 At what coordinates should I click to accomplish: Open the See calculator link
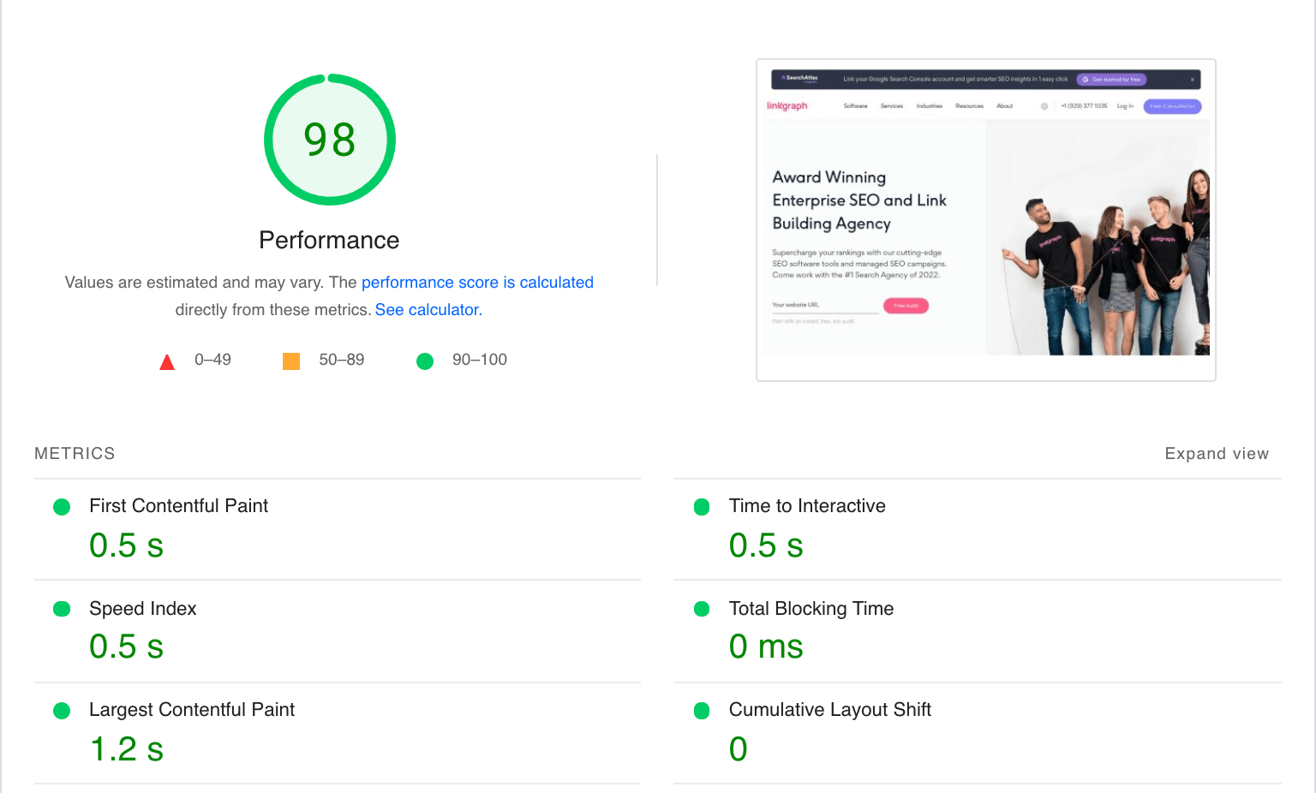pyautogui.click(x=428, y=309)
